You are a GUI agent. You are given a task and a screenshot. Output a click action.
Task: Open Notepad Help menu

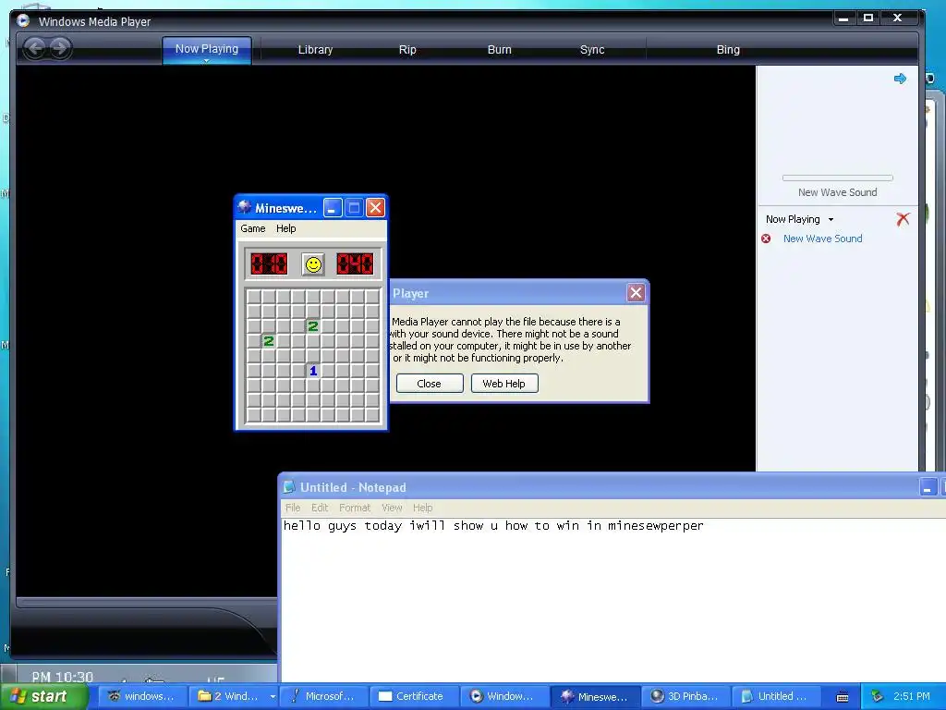[422, 508]
